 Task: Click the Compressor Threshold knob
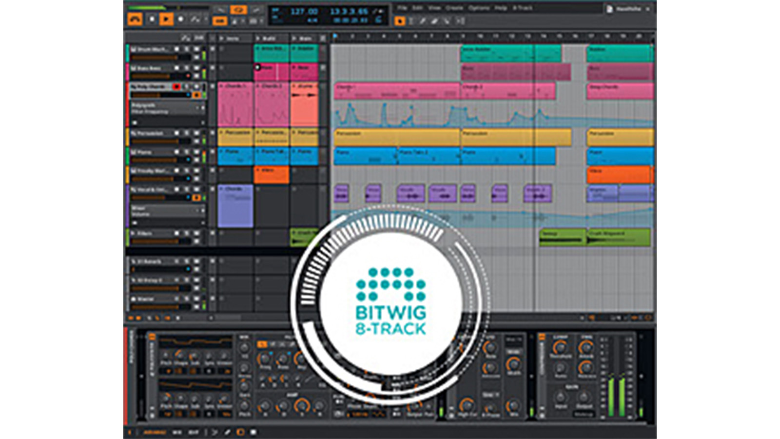pos(560,348)
